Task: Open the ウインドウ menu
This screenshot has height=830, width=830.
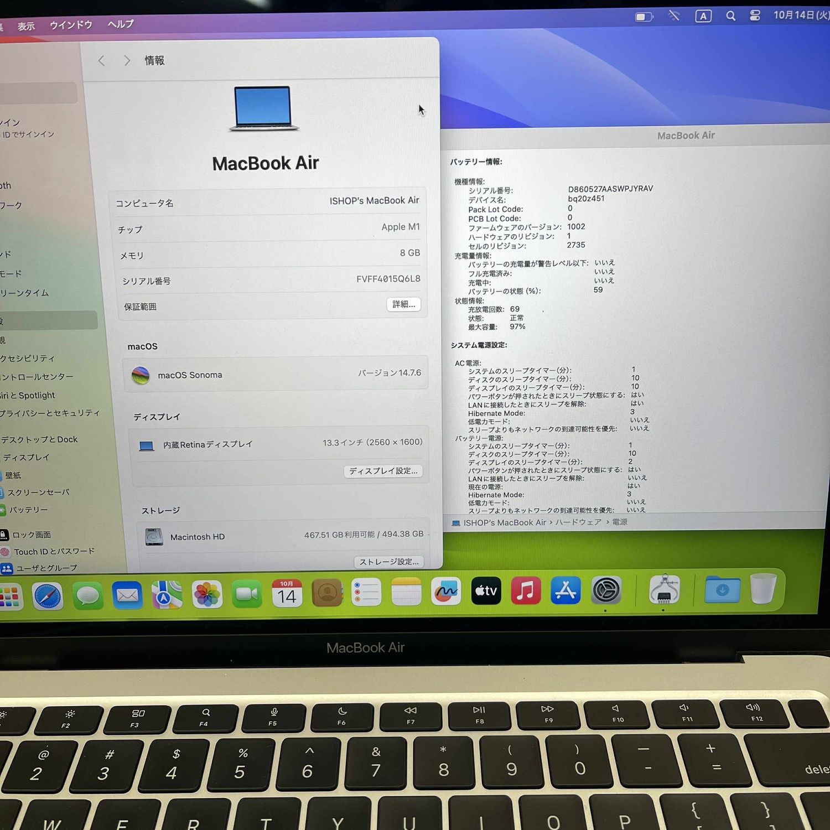Action: pos(71,25)
